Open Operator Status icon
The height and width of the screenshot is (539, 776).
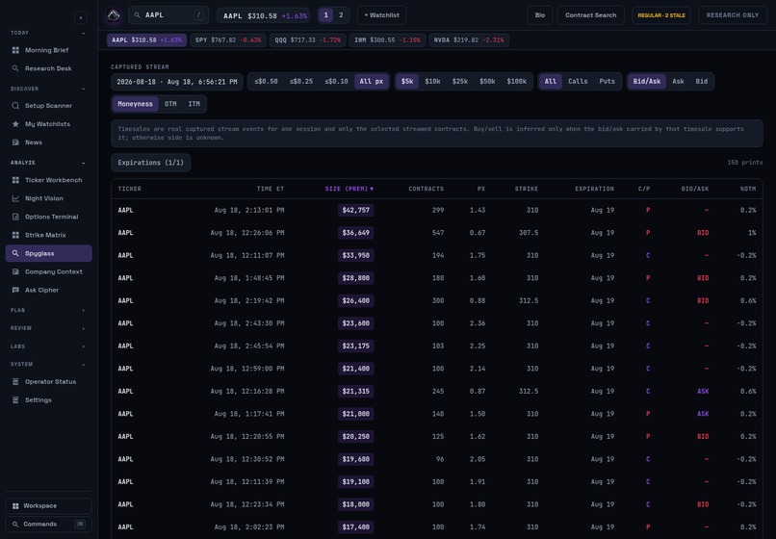point(15,381)
